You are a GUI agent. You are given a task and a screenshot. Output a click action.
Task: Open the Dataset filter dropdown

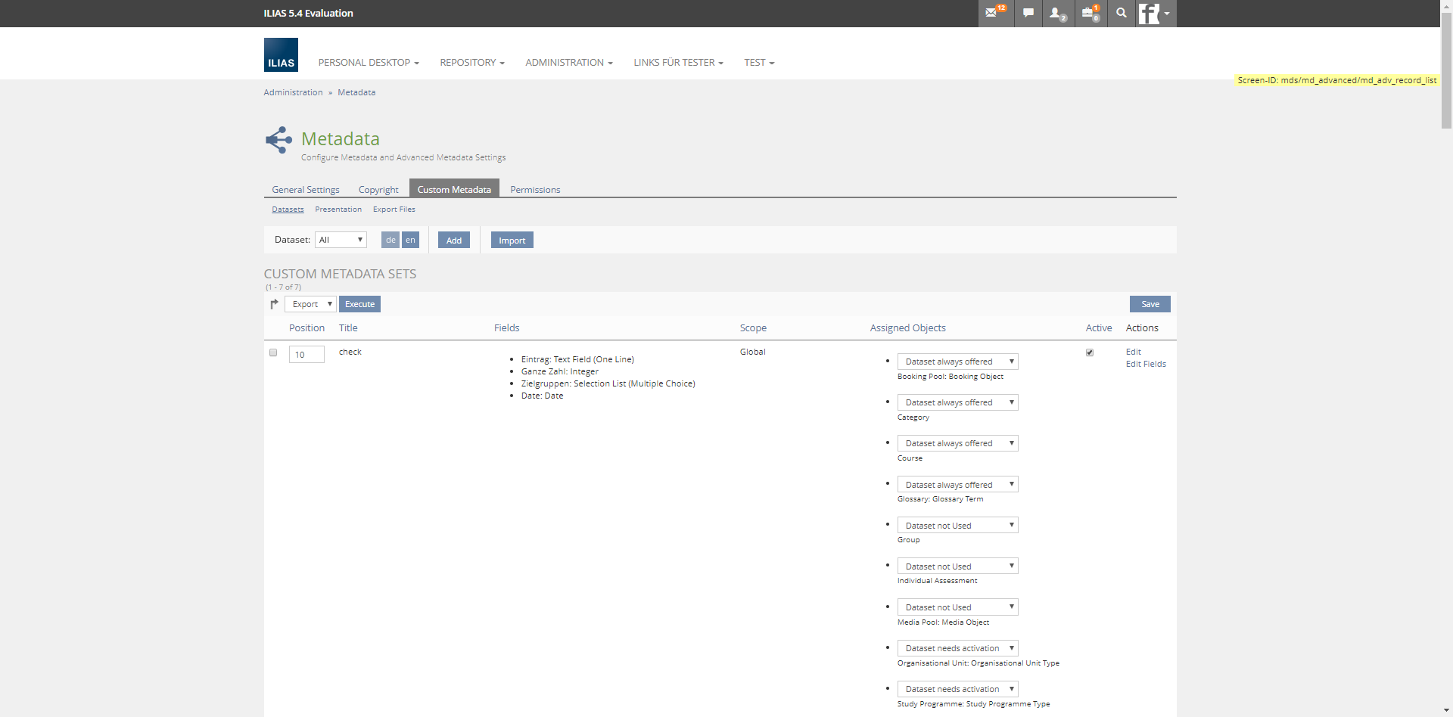coord(341,240)
